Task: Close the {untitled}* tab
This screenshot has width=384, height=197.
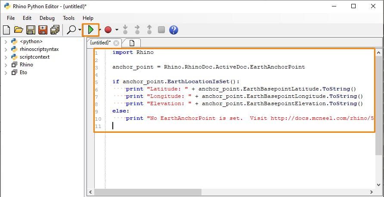Action: (116, 43)
